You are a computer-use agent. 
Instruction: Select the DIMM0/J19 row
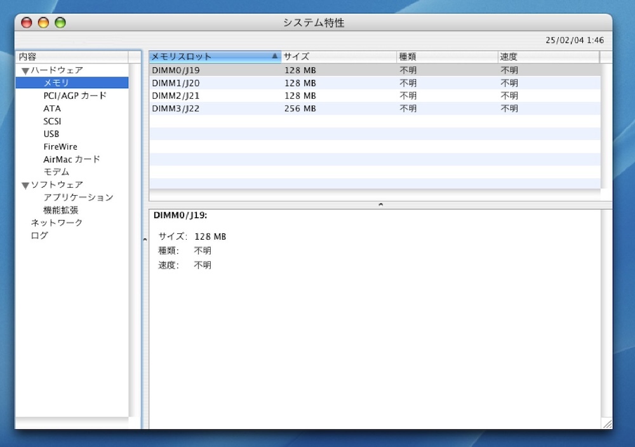point(375,70)
